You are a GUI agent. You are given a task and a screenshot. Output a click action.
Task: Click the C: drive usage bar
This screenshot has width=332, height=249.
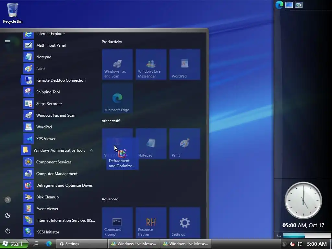(x=307, y=235)
